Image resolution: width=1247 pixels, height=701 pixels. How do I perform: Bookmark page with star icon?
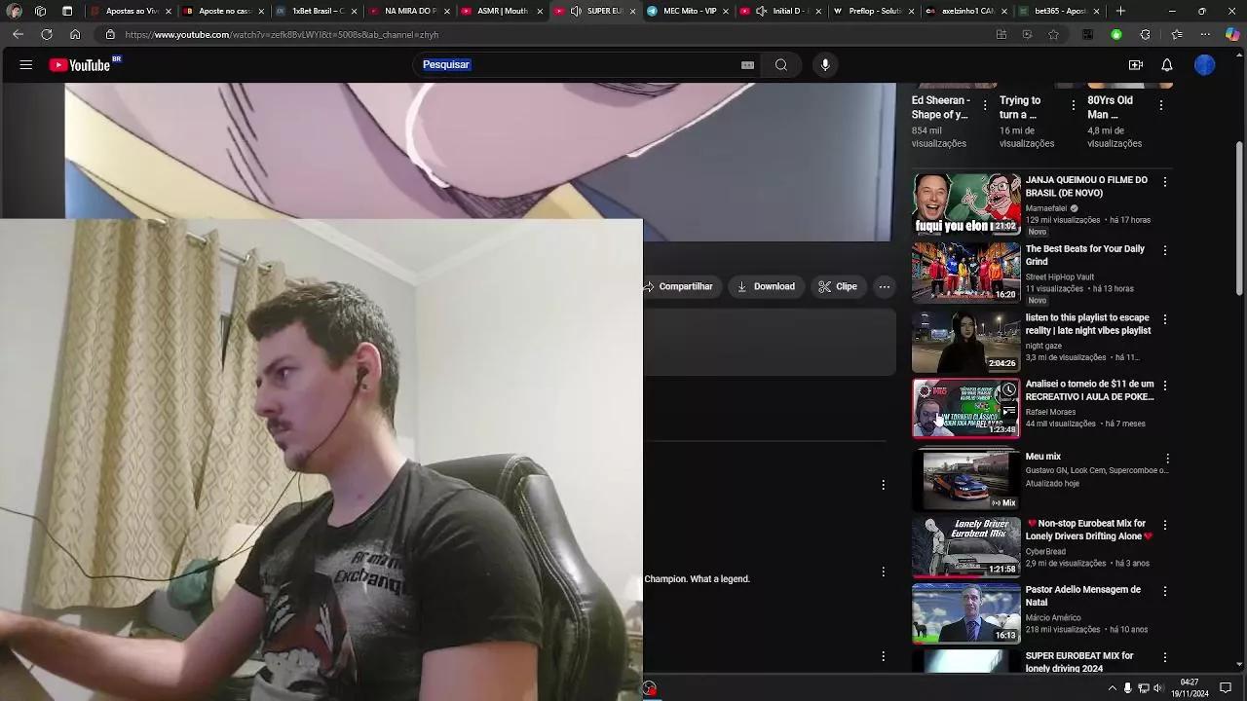[x=1053, y=34]
